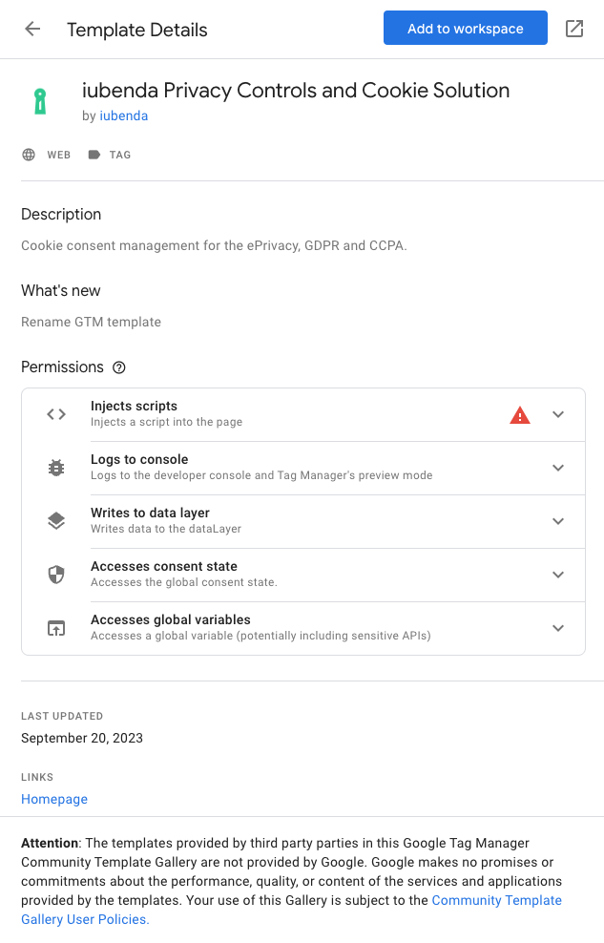Expand the Accesses consent state chevron
This screenshot has width=604, height=943.
coord(558,575)
